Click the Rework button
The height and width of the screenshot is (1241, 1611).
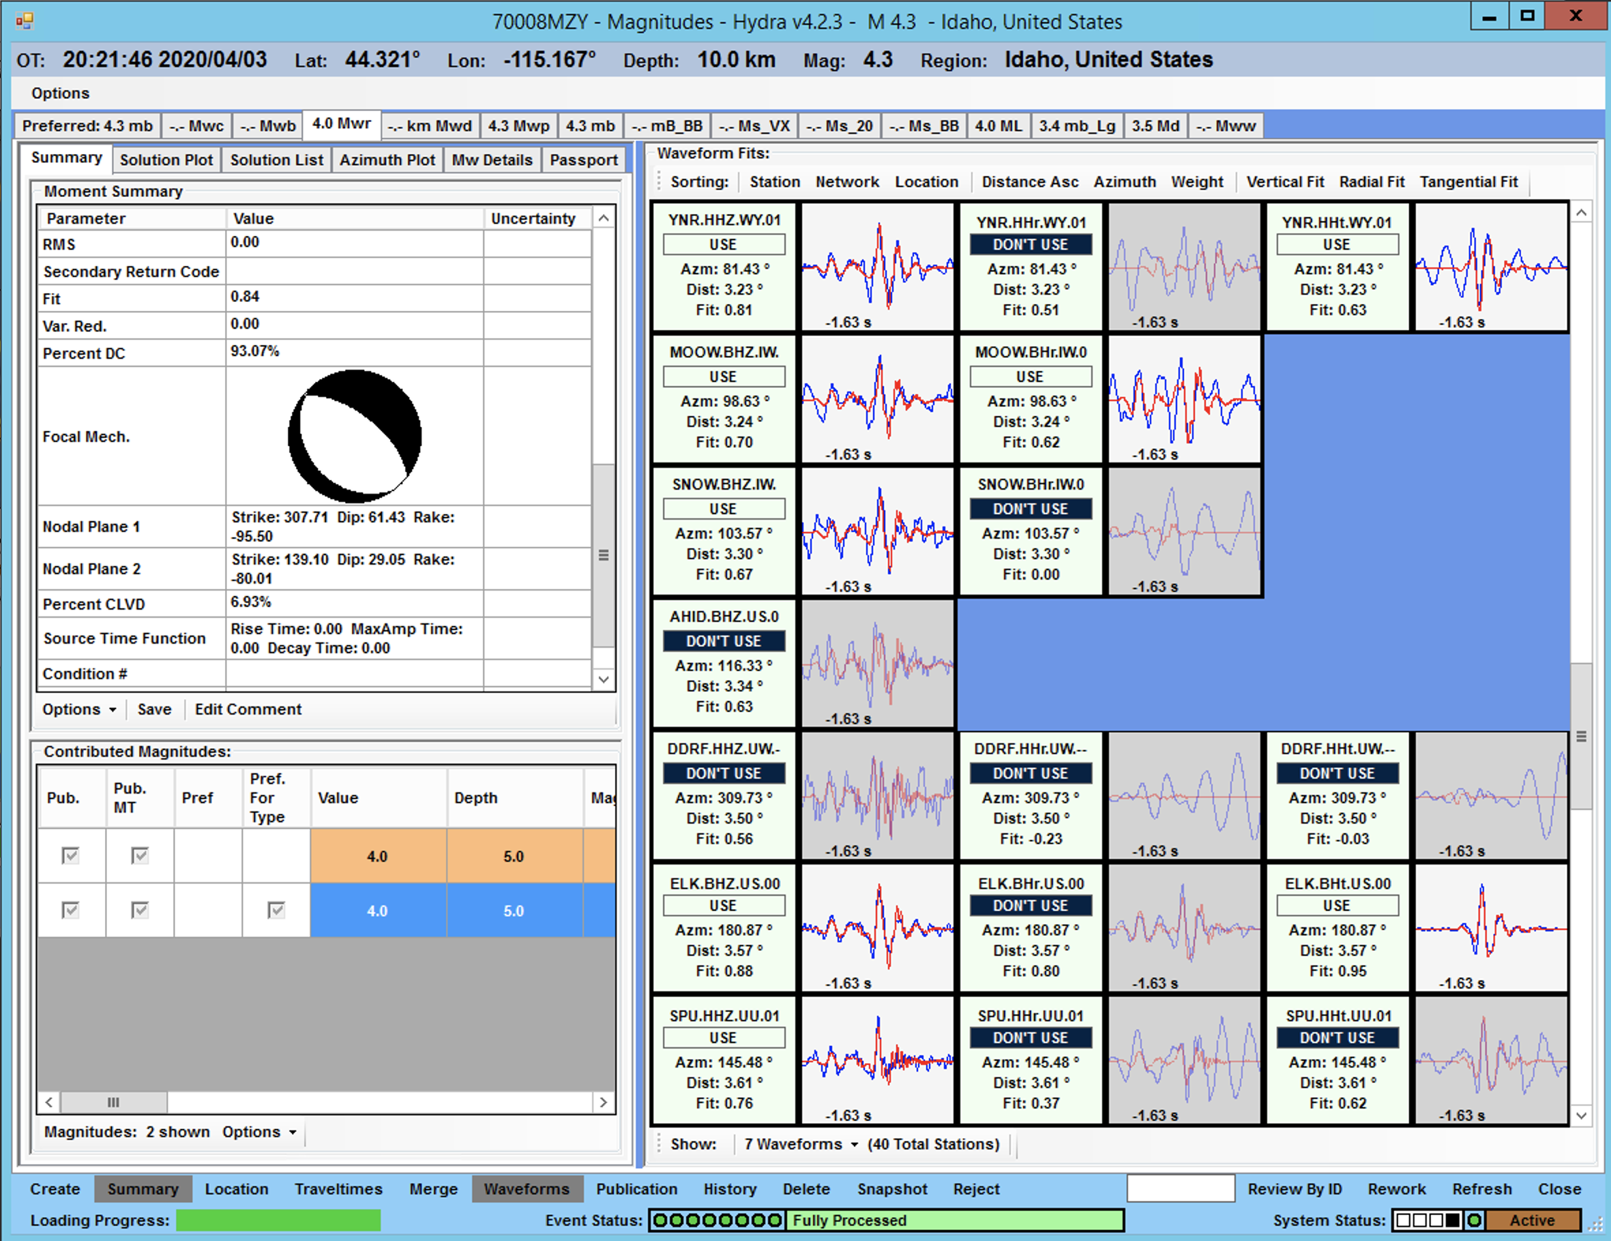pyautogui.click(x=1396, y=1188)
